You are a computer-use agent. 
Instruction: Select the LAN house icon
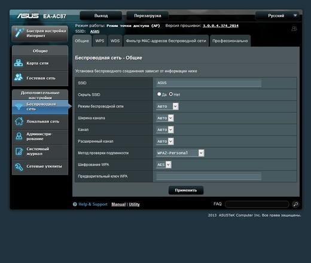(19, 121)
